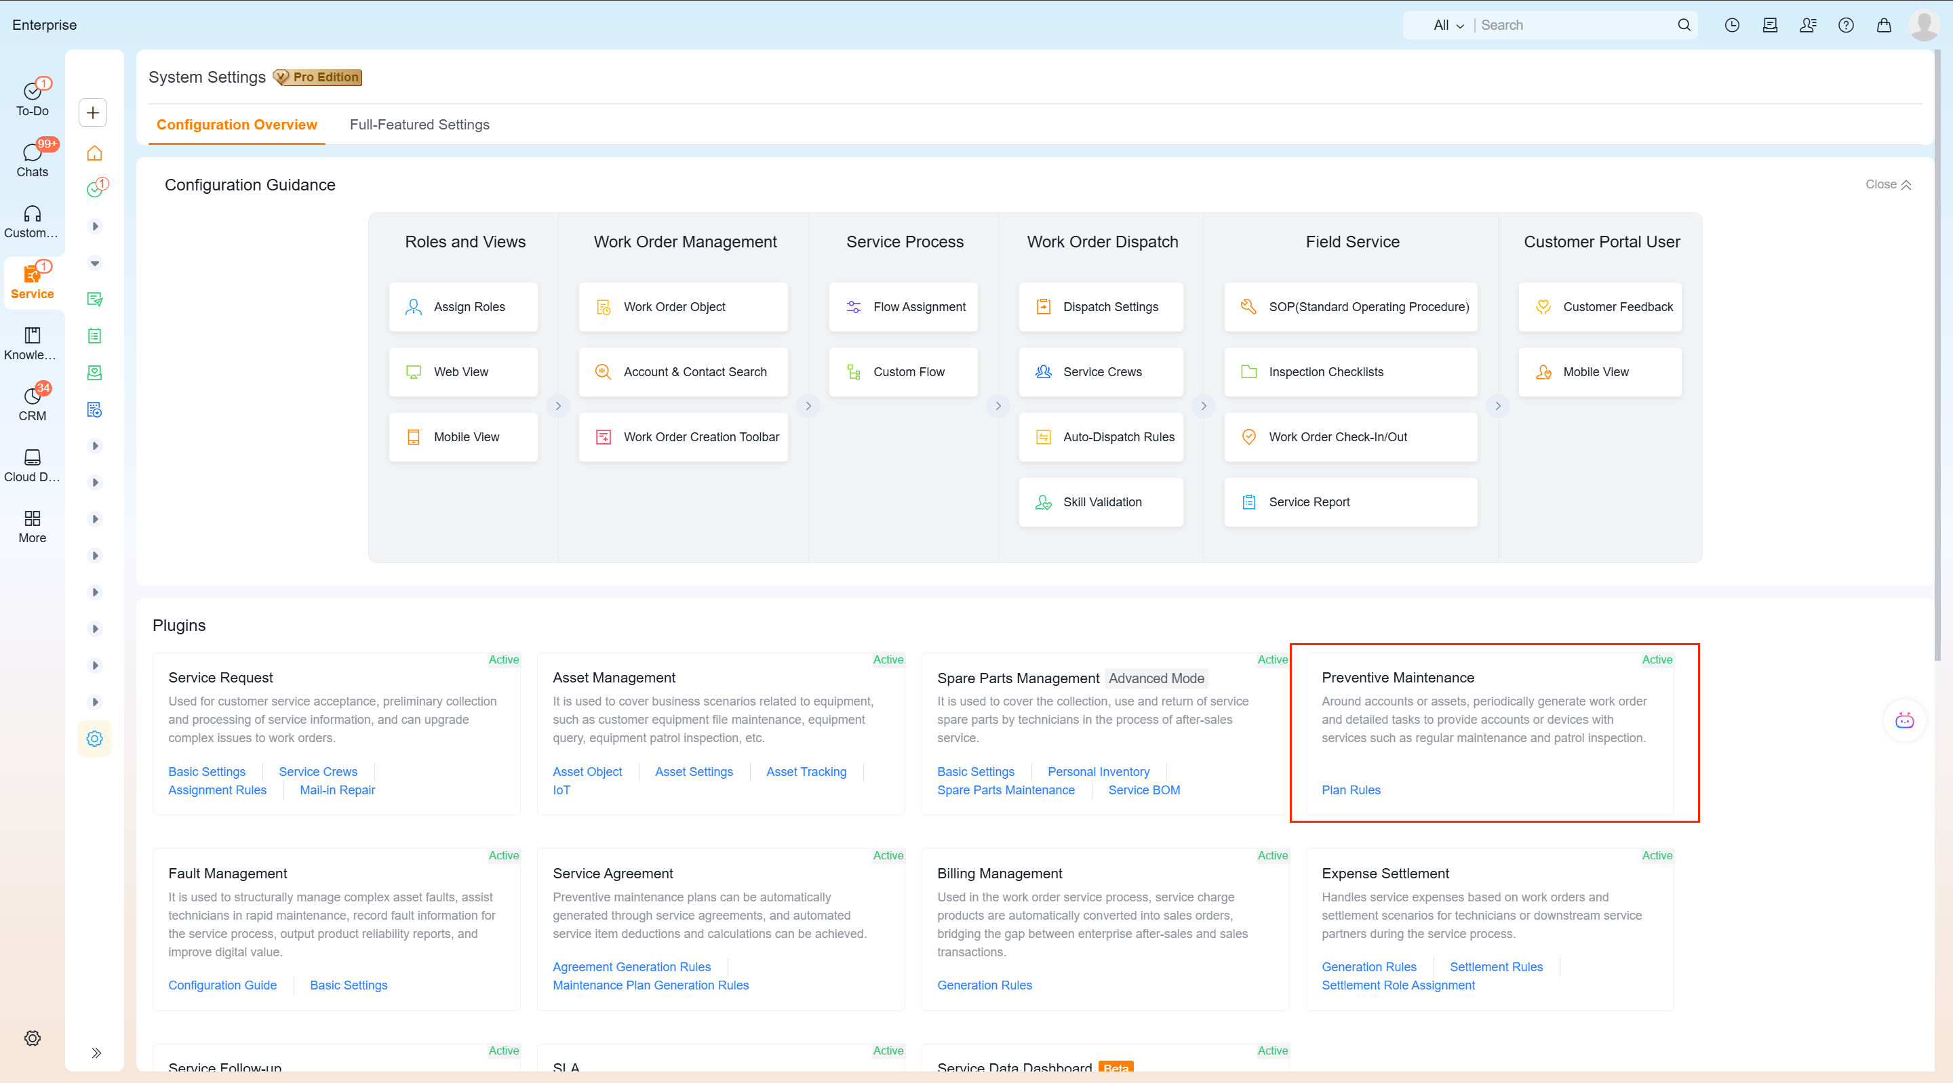Open the CRM module
The height and width of the screenshot is (1083, 1953).
tap(32, 403)
